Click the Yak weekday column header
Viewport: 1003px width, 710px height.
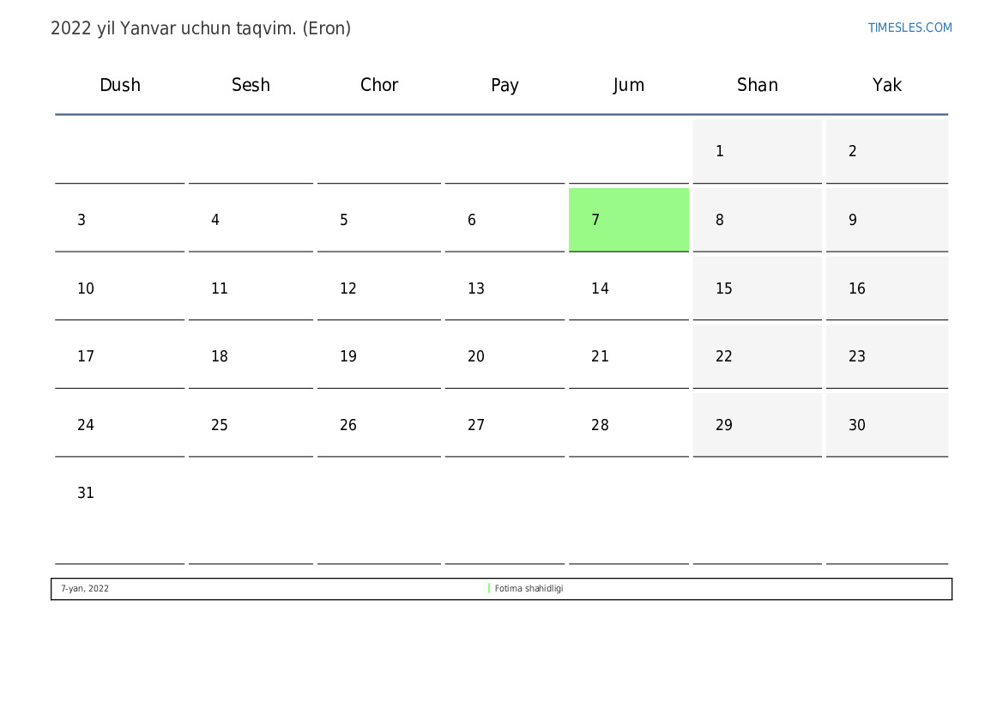(x=886, y=85)
